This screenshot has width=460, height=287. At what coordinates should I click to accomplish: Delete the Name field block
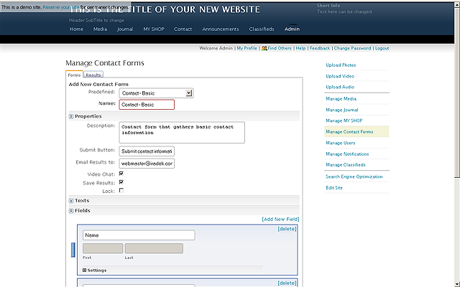[287, 230]
